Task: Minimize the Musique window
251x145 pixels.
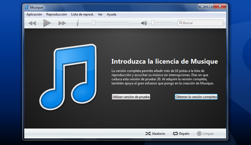Action: pyautogui.click(x=202, y=6)
